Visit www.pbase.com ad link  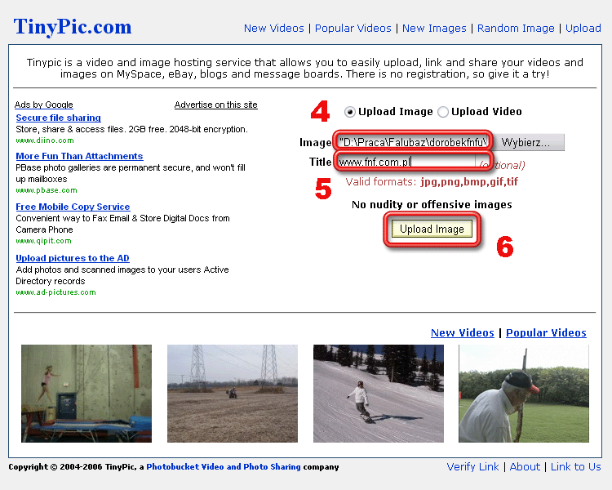(x=47, y=190)
